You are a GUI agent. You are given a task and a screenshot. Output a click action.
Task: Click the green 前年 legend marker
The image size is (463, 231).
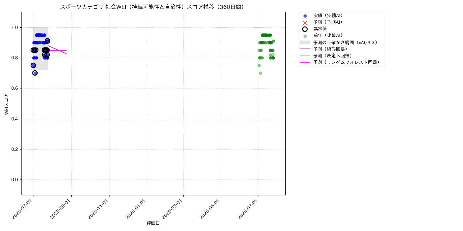305,36
